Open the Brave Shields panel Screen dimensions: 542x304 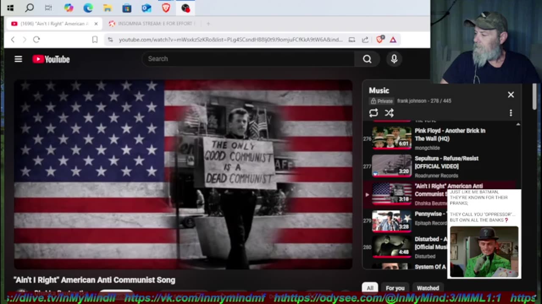pyautogui.click(x=379, y=40)
